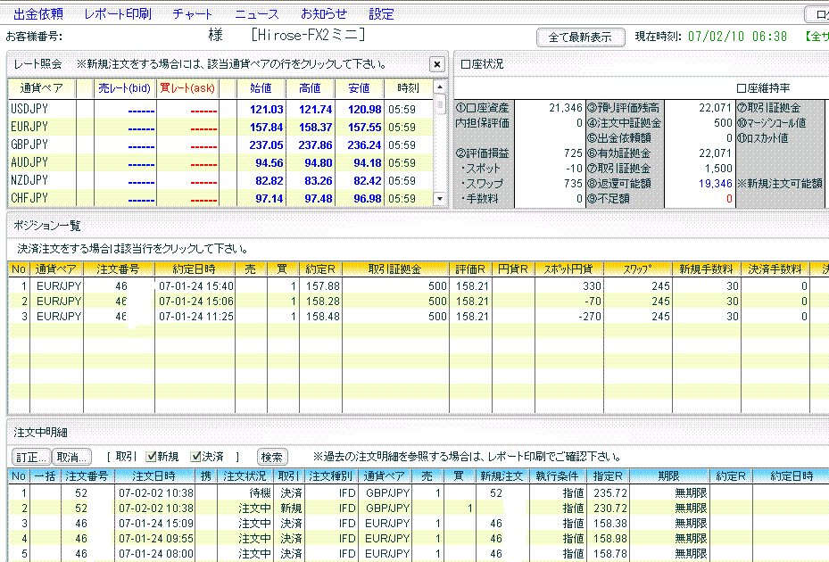Open the お知らせ menu
The width and height of the screenshot is (829, 562).
(x=324, y=14)
